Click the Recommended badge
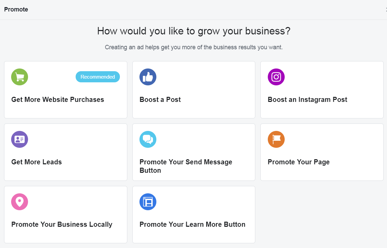This screenshot has width=387, height=248. click(98, 77)
